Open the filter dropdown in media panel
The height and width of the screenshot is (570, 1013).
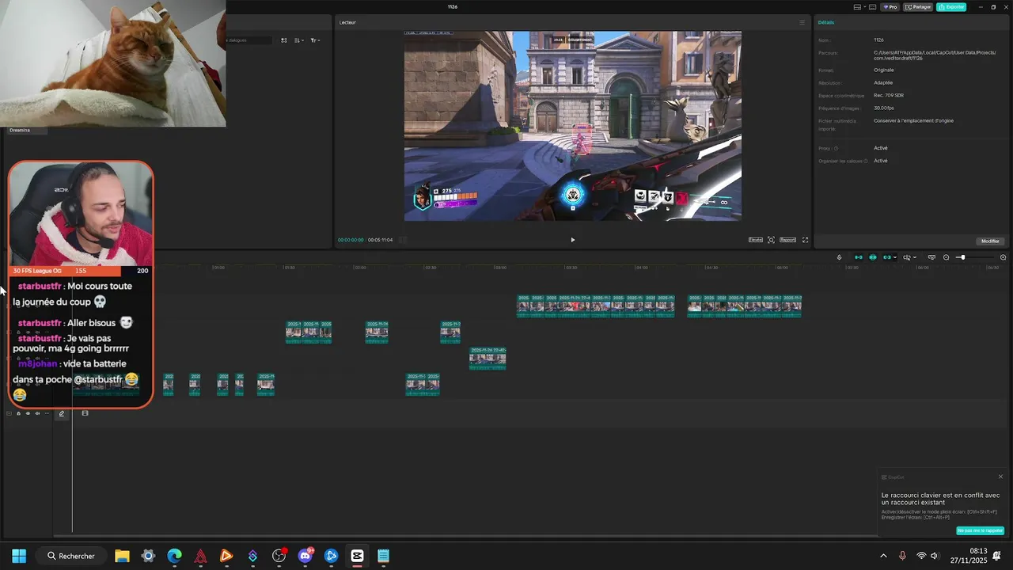314,40
